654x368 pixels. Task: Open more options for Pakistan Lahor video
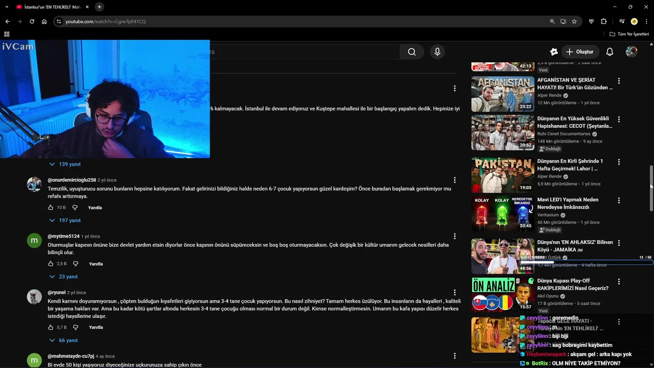pyautogui.click(x=619, y=162)
